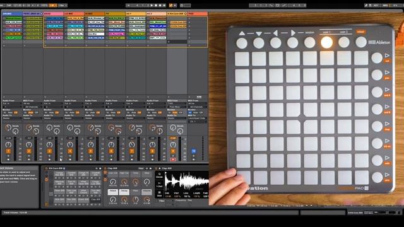Stop playback with the transport Stop button
404x227 pixels.
coord(156,5)
